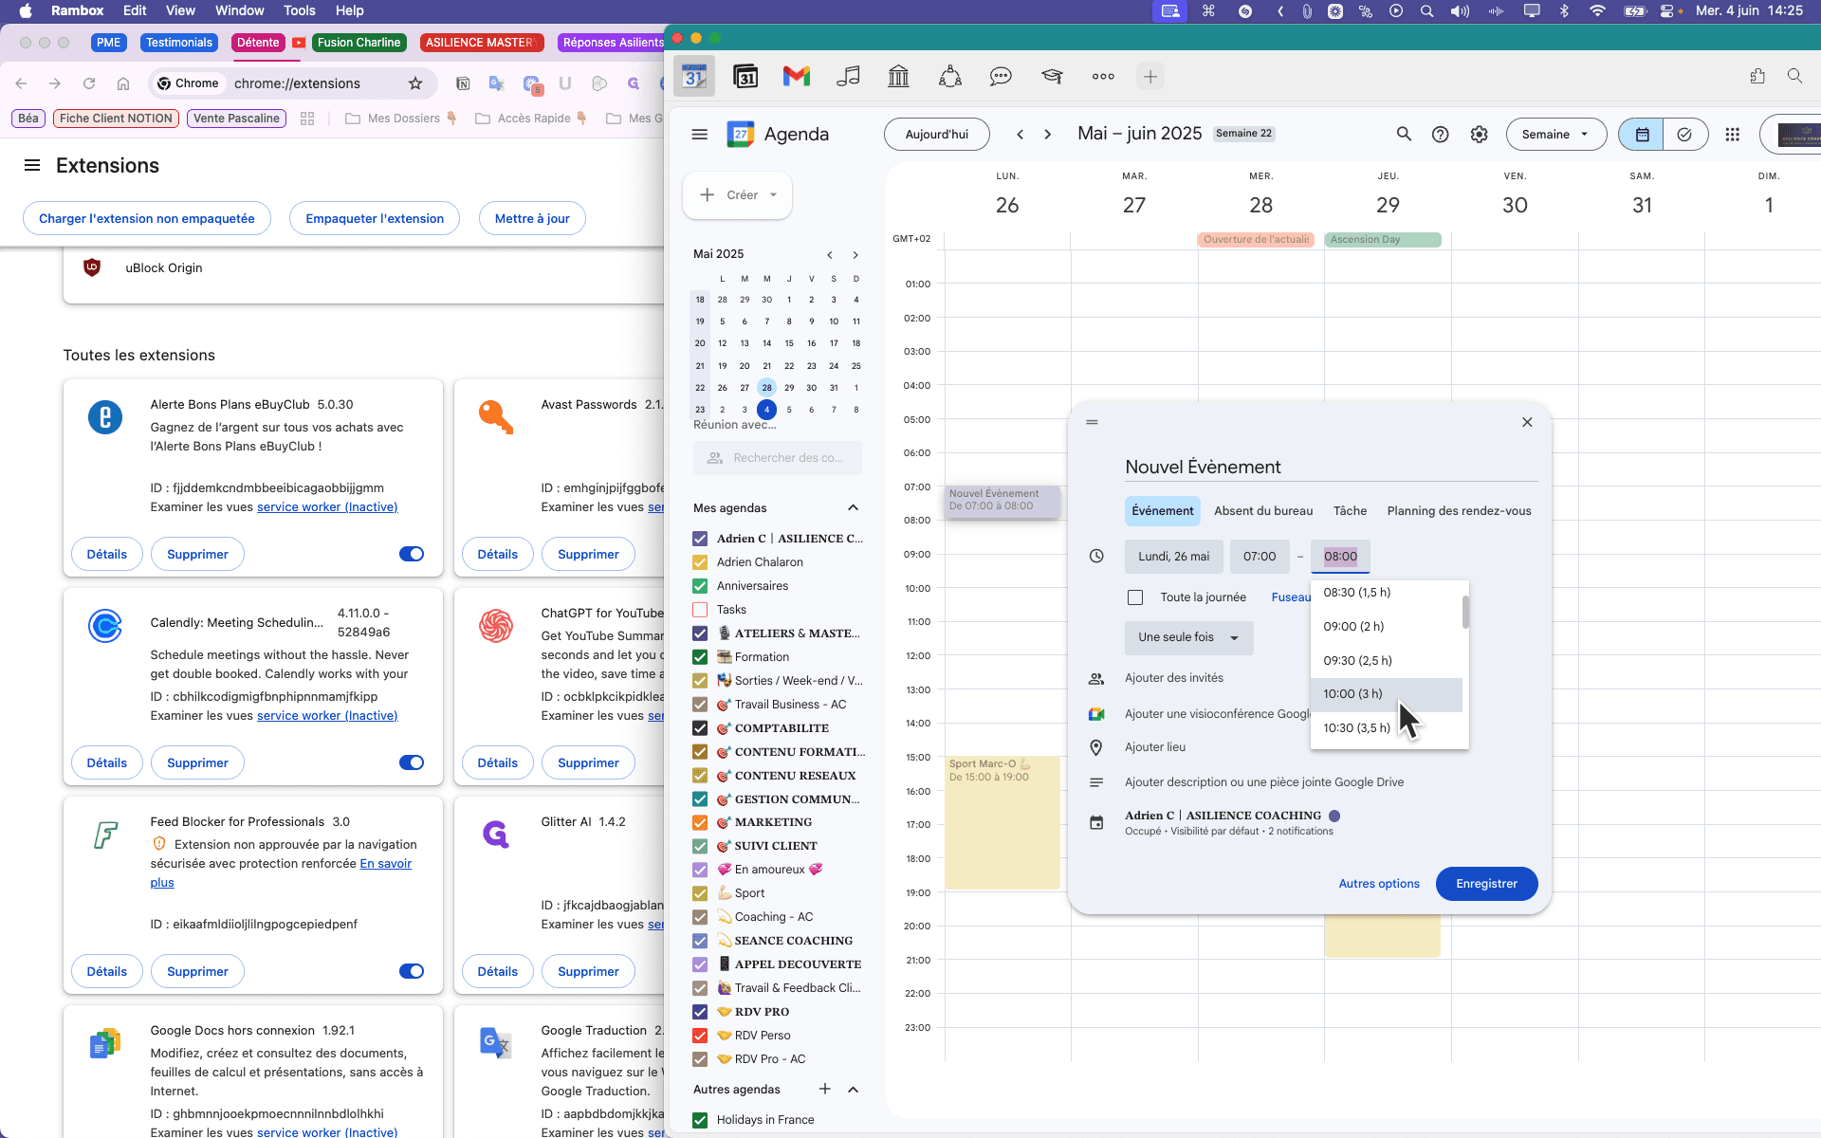Viewport: 1821px width, 1138px height.
Task: Uncheck the Anniversaires calendar
Action: (x=700, y=586)
